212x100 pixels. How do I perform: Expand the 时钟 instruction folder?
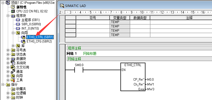tap(8, 97)
